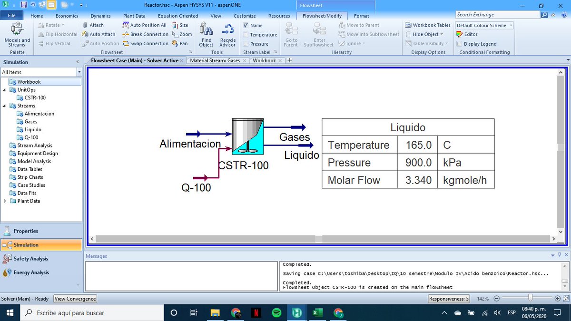Open Workbook Tables display option
571x321 pixels.
click(428, 25)
